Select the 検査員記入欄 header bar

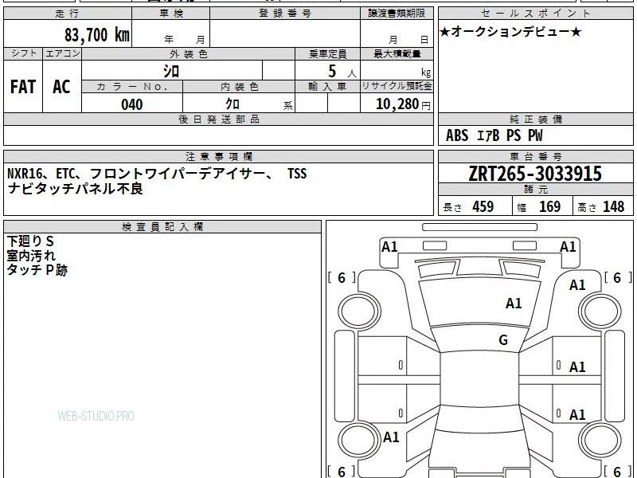(x=162, y=227)
